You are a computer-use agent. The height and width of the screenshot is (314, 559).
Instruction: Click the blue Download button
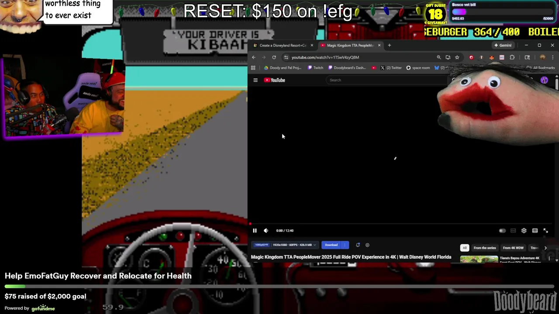331,245
